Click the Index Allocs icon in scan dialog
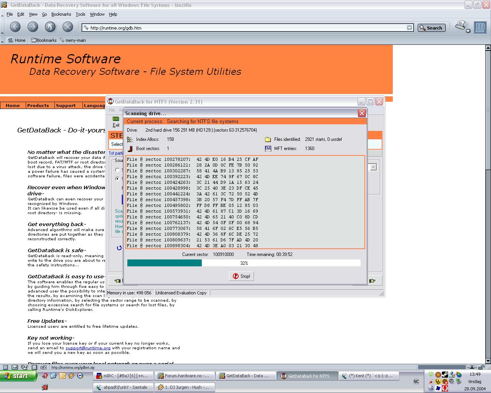Image resolution: width=491 pixels, height=393 pixels. pyautogui.click(x=130, y=139)
